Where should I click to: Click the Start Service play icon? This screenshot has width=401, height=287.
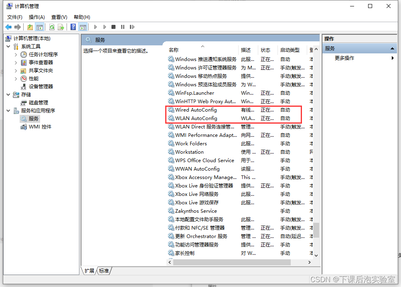click(95, 27)
